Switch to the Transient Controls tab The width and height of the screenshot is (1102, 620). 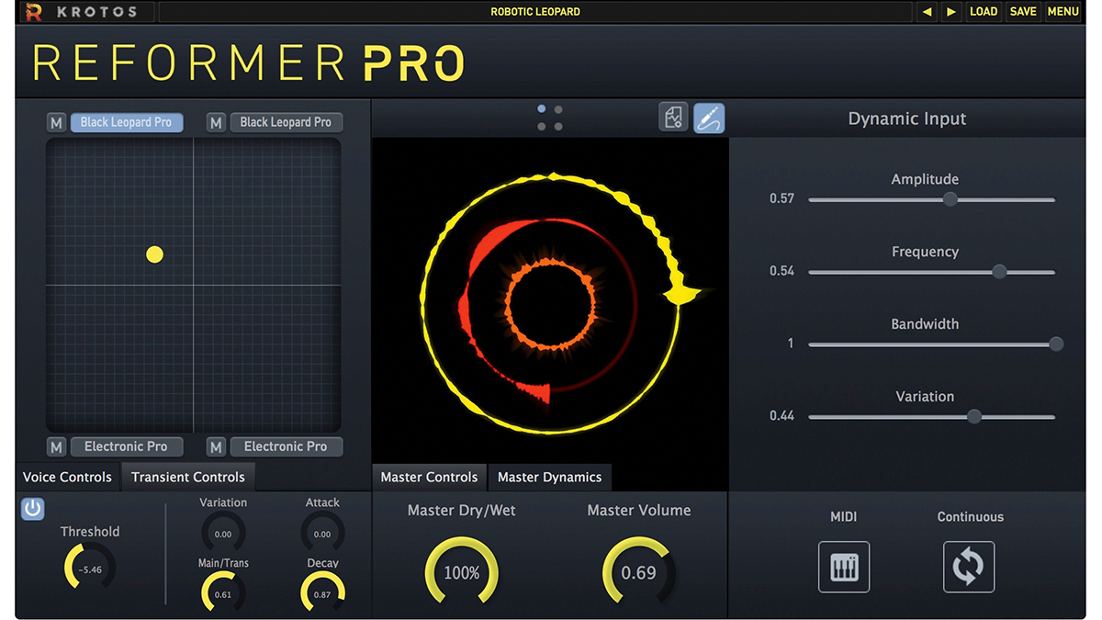pos(188,477)
